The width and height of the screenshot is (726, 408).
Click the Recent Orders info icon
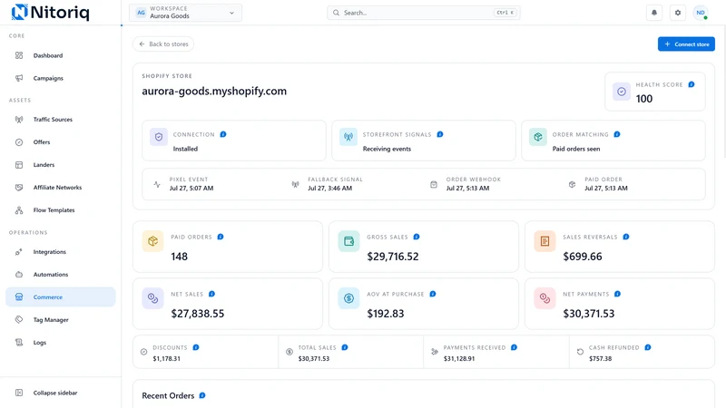(x=202, y=395)
